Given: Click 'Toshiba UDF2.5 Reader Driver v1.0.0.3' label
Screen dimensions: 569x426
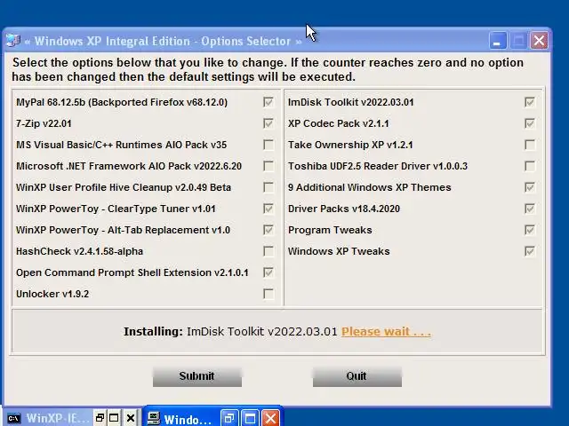Looking at the screenshot, I should (378, 166).
